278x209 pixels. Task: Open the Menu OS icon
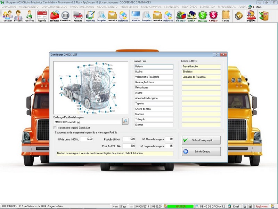90,16
